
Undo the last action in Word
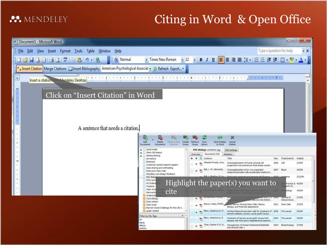point(87,60)
